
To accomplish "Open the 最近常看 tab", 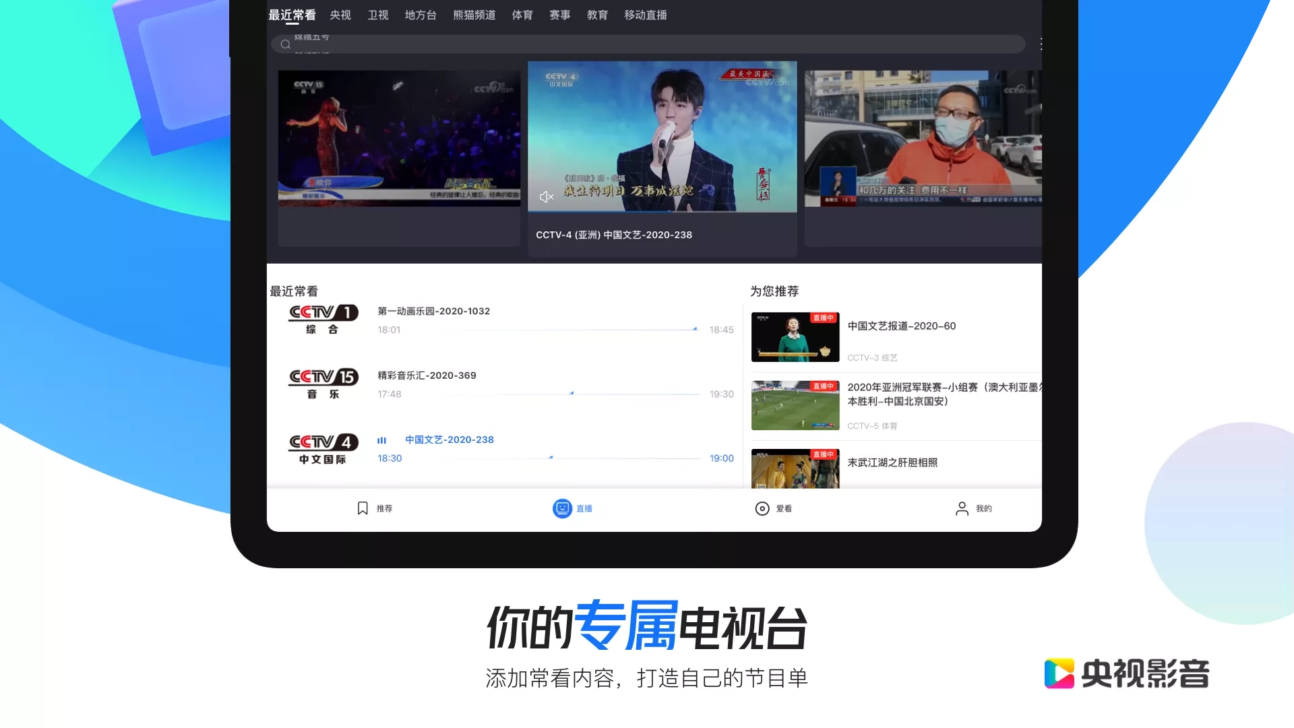I will [292, 15].
